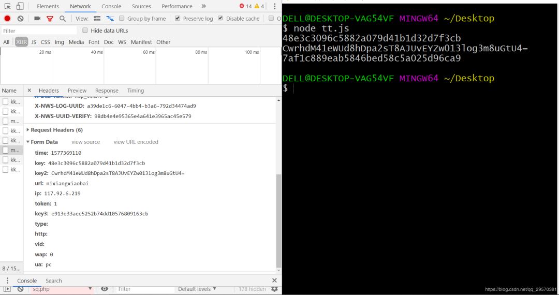Uncheck Preserve log checkbox
The image size is (559, 295).
point(178,19)
